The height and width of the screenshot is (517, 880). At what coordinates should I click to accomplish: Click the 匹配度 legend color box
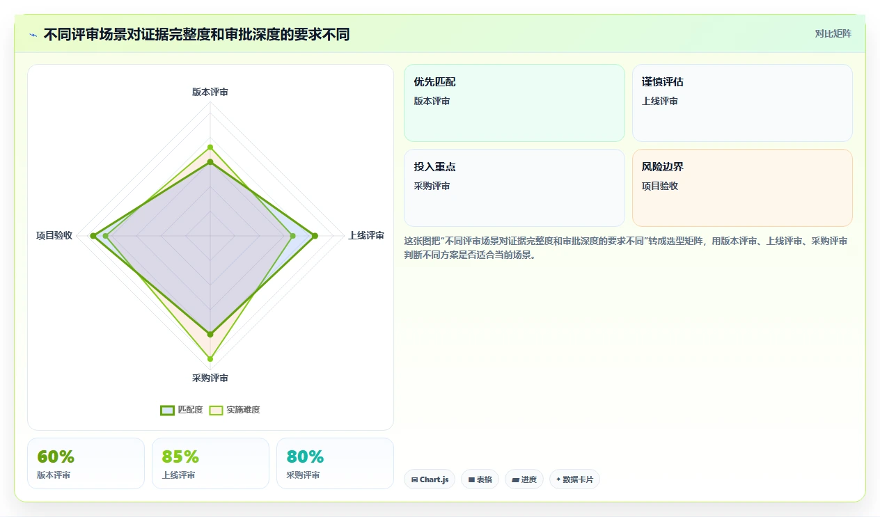[167, 410]
